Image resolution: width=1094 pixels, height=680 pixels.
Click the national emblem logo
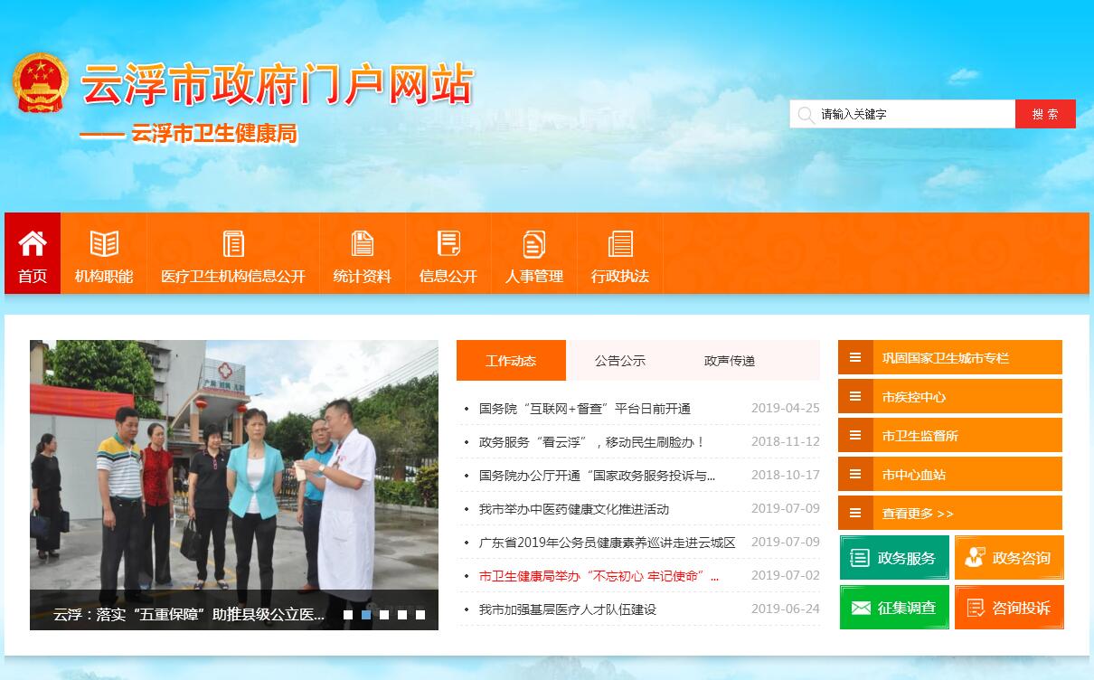[41, 83]
